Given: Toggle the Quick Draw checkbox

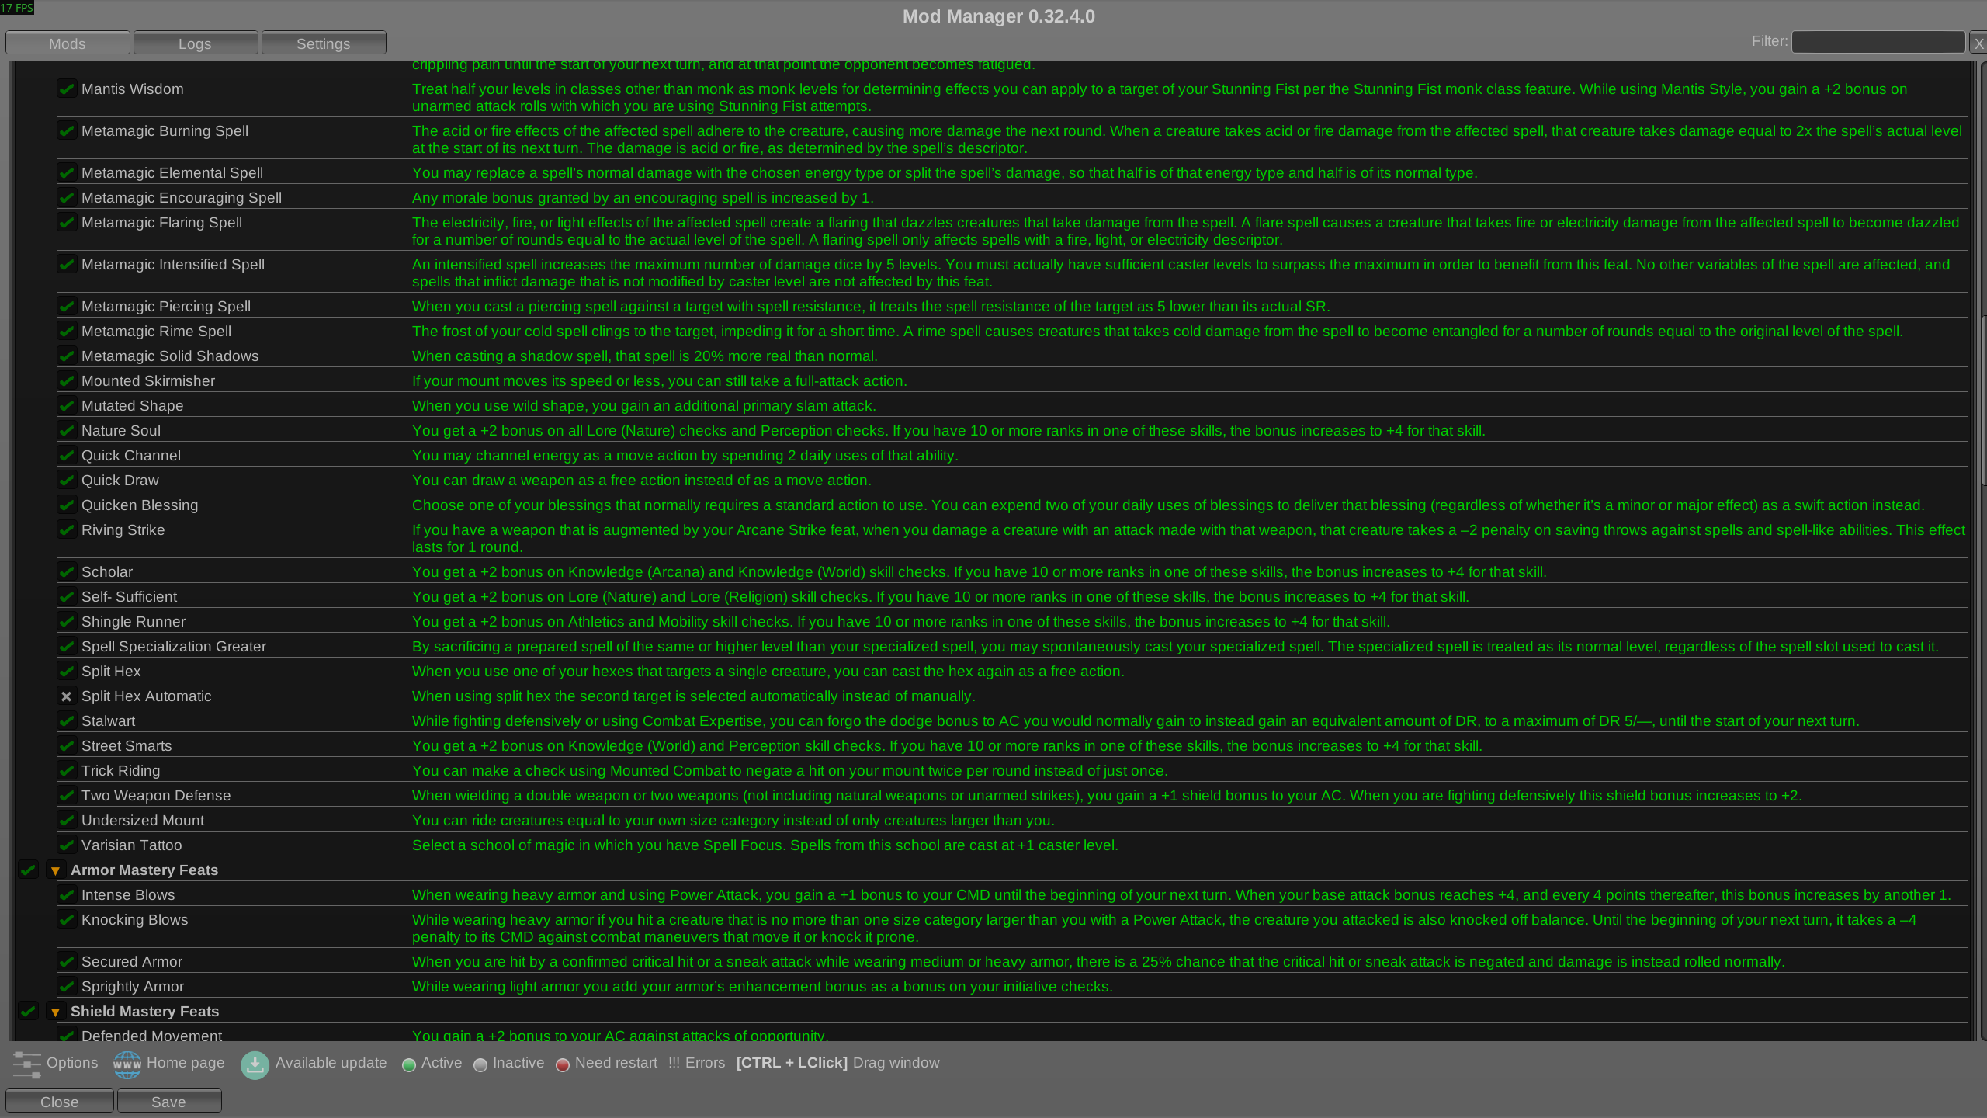Looking at the screenshot, I should pyautogui.click(x=67, y=481).
